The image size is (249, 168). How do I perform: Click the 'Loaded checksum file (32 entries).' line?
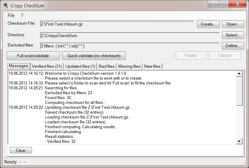point(76,122)
